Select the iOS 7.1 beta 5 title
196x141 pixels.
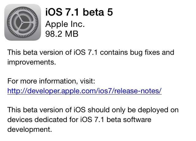pos(79,12)
